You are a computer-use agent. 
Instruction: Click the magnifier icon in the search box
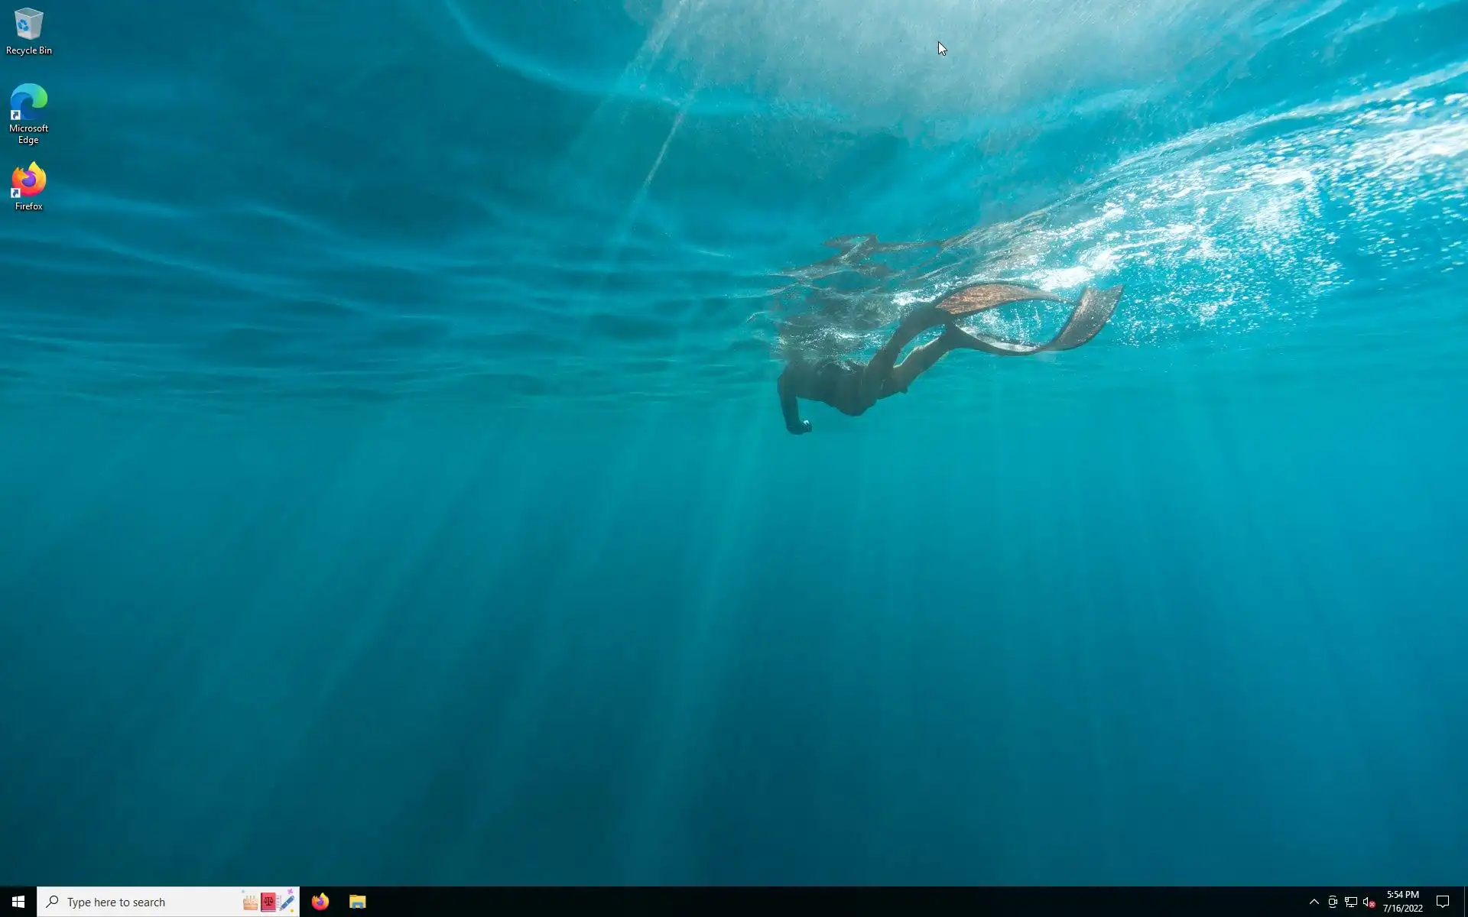(52, 902)
